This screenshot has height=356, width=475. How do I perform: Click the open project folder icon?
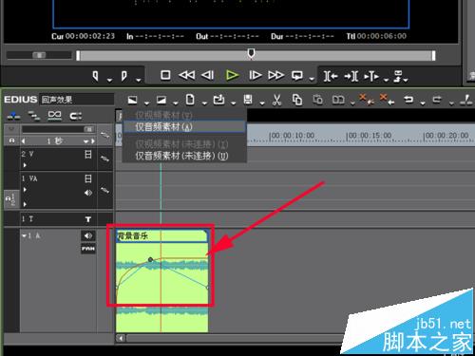coord(218,100)
